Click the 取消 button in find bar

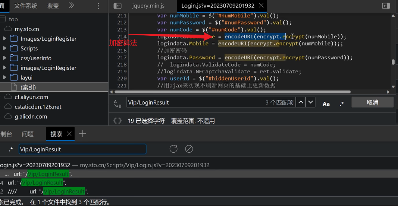pyautogui.click(x=372, y=102)
